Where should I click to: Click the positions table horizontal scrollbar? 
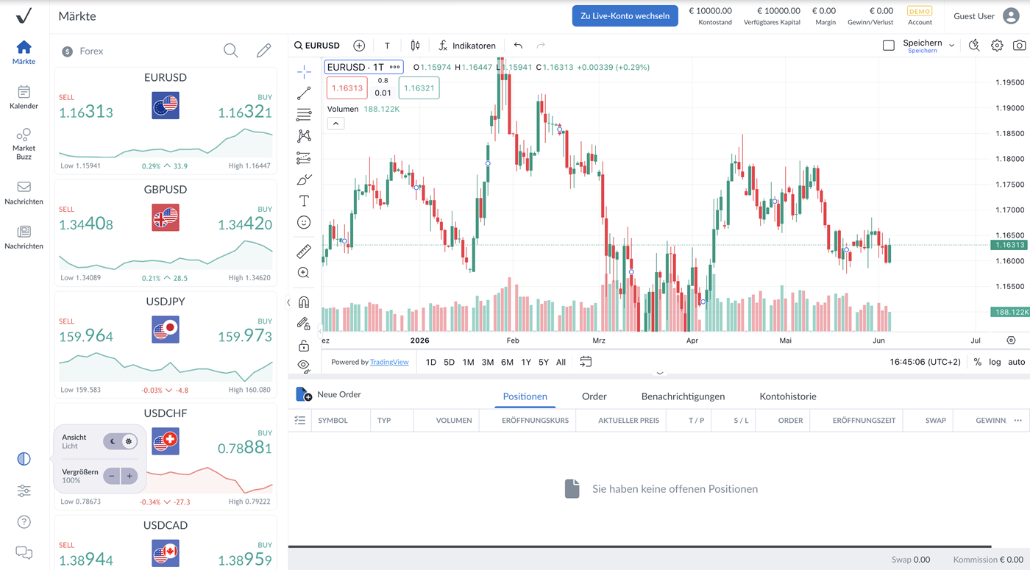click(x=639, y=546)
